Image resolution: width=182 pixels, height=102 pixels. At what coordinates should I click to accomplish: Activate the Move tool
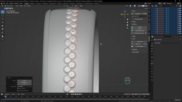point(3,19)
